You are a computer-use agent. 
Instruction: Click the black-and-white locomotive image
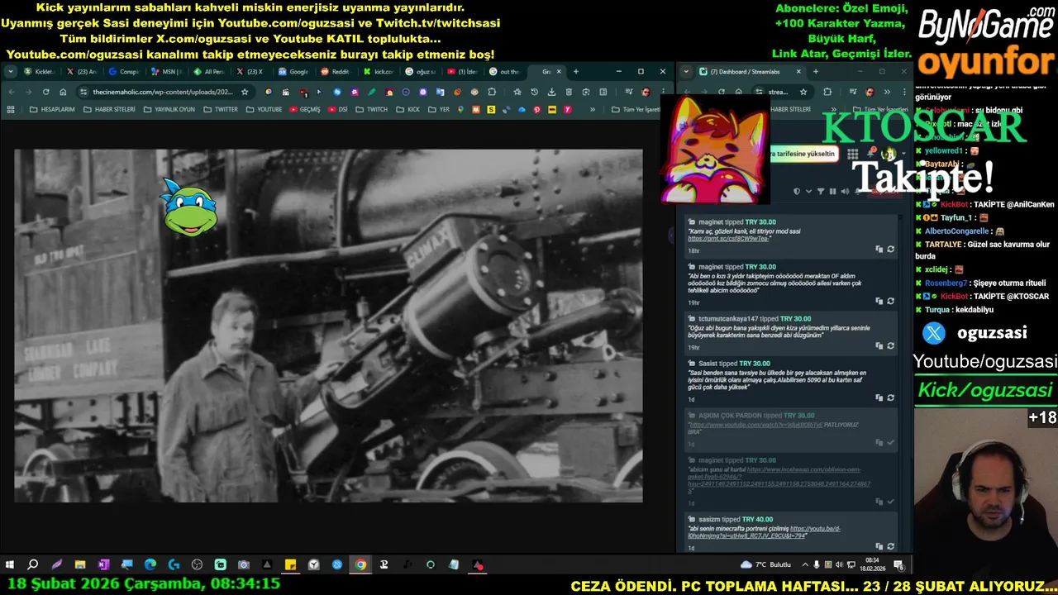point(328,326)
